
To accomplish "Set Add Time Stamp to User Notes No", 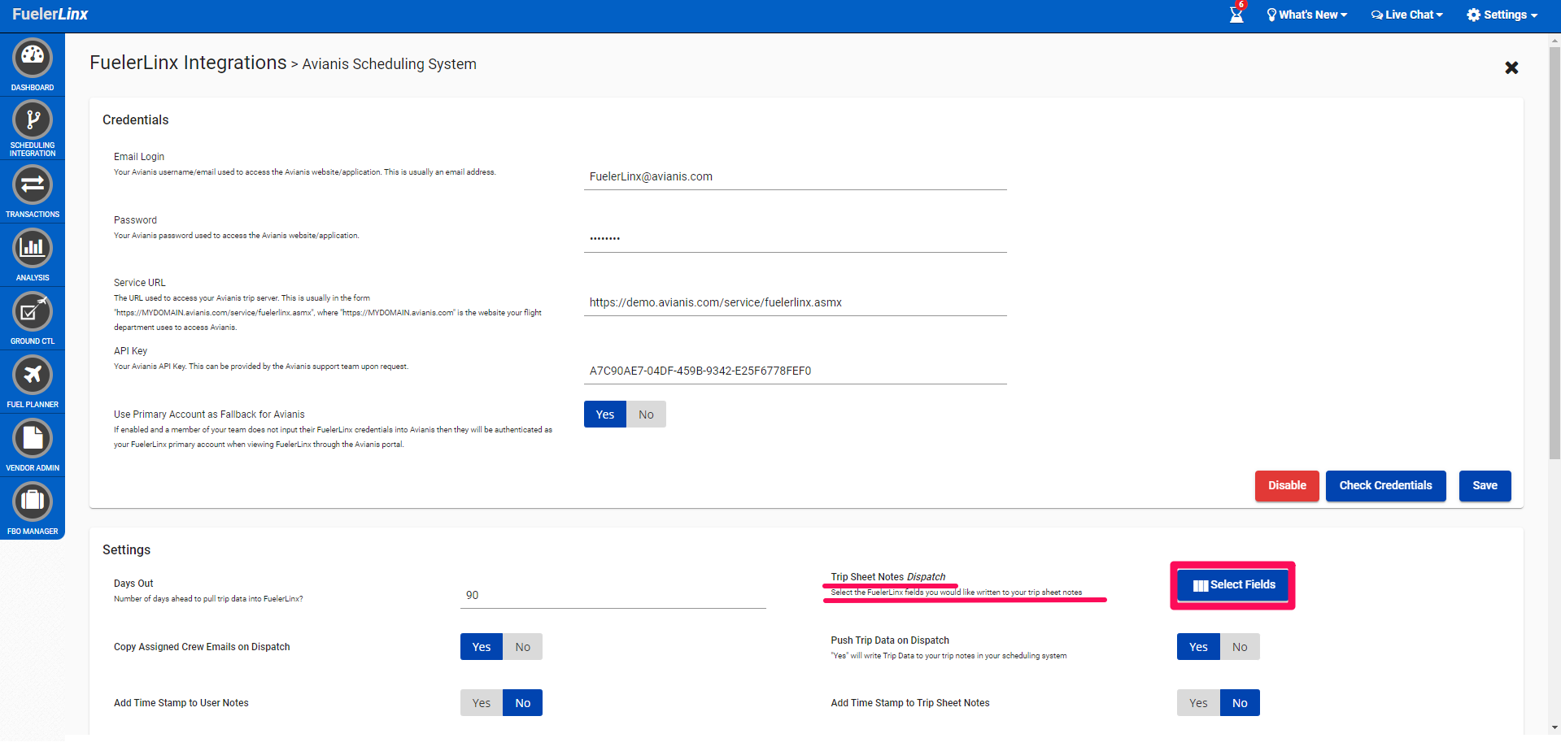I will [x=523, y=703].
